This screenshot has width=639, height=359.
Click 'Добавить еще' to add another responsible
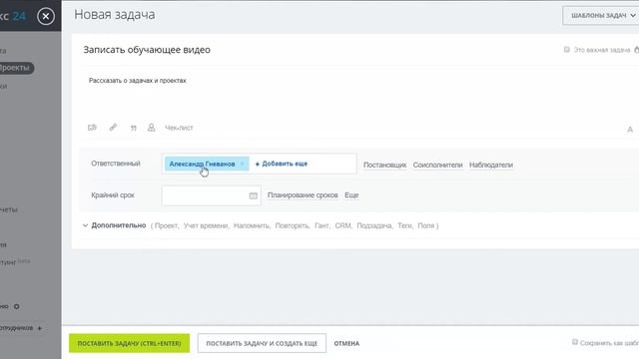tap(282, 164)
